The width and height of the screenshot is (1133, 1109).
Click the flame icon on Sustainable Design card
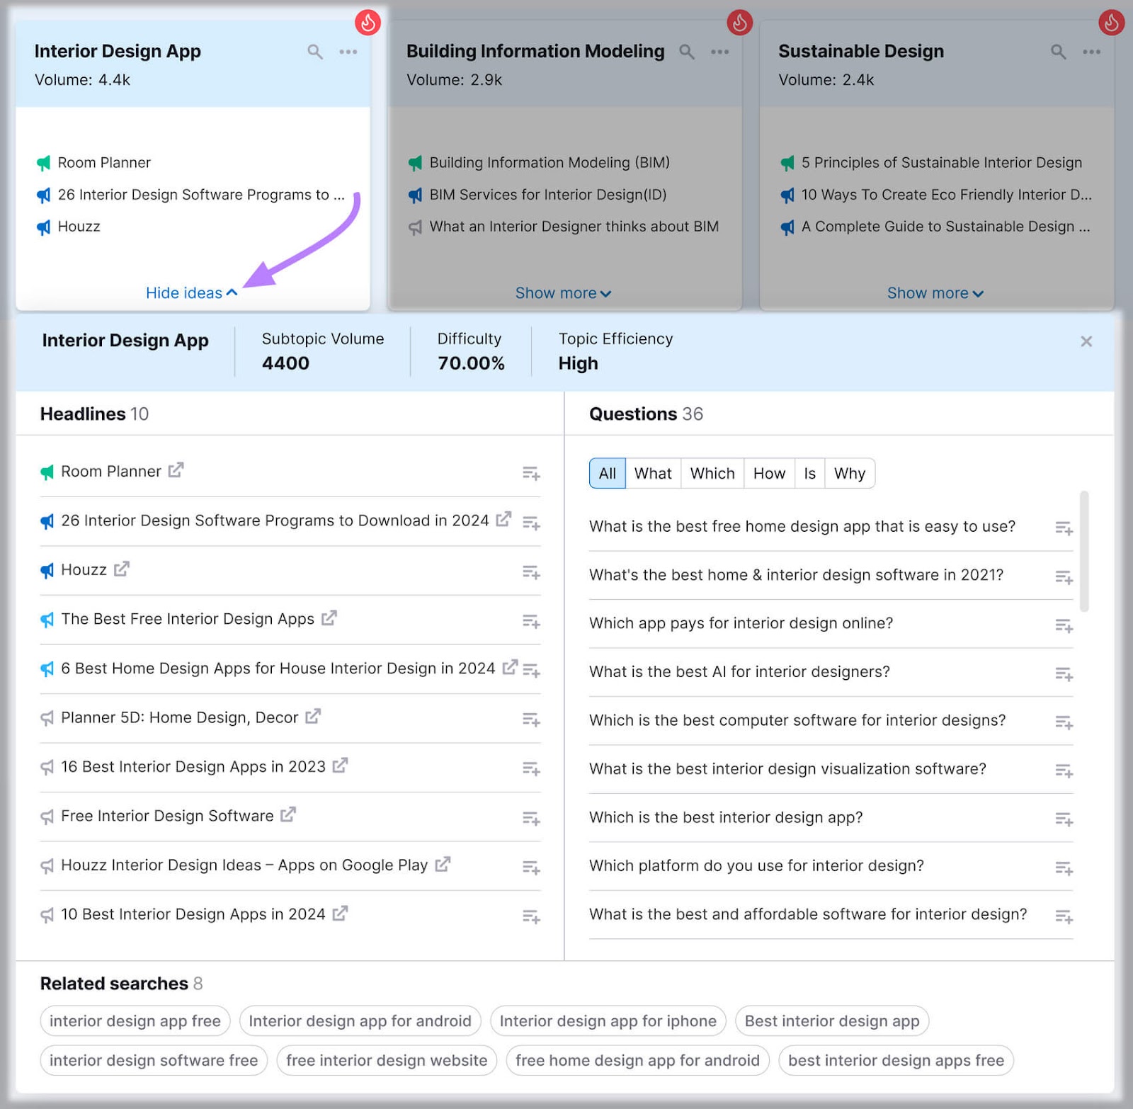pos(1110,22)
